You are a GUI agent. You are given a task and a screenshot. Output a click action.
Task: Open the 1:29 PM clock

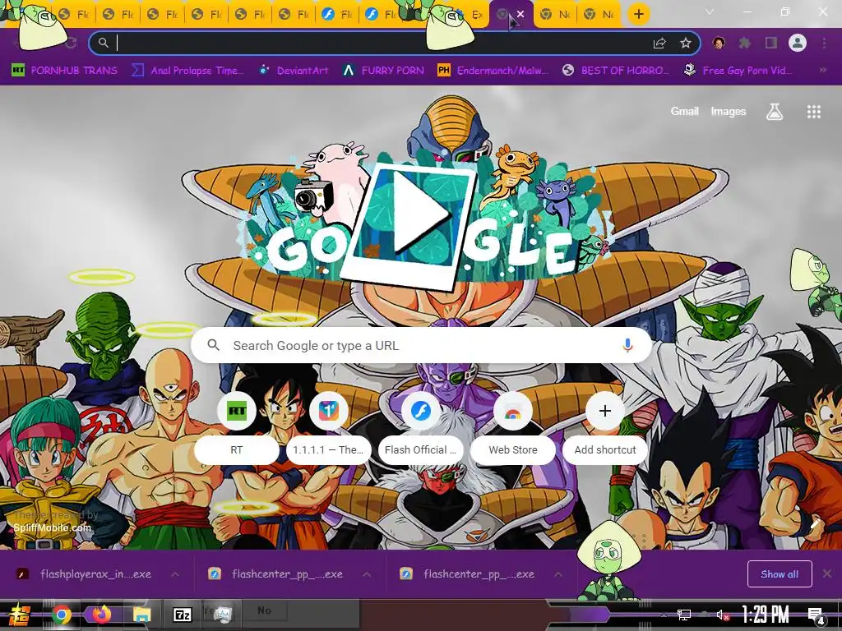[766, 615]
